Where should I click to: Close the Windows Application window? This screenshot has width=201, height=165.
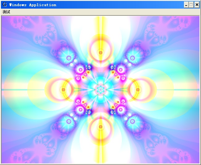[197, 5]
